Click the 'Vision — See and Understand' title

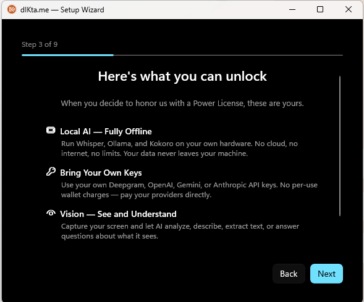tap(118, 214)
